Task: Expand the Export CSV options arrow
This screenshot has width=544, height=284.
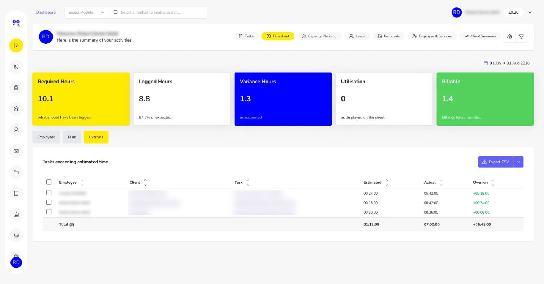Action: (x=518, y=162)
